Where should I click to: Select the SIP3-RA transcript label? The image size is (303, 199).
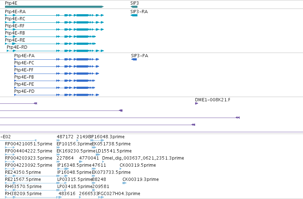pyautogui.click(x=139, y=12)
